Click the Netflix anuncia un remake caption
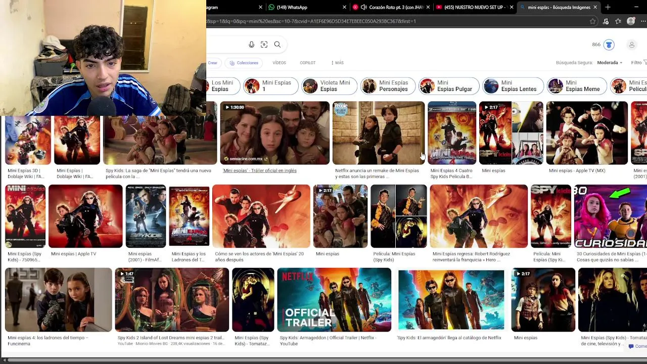647x364 pixels. [377, 173]
